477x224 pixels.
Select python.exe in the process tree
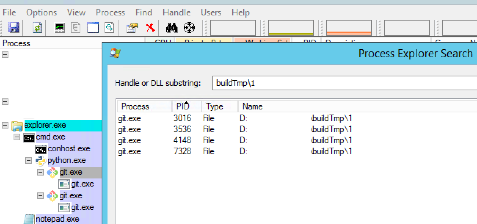tap(67, 160)
